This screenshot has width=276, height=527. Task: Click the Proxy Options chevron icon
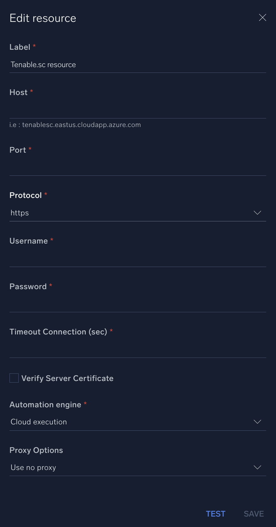pyautogui.click(x=257, y=467)
